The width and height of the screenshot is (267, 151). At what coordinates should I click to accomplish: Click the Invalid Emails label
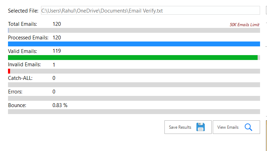tap(24, 65)
